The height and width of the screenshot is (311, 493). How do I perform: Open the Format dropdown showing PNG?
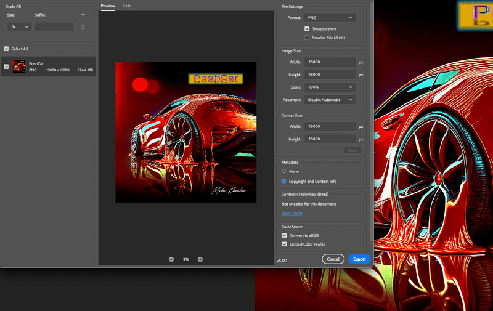pos(330,18)
